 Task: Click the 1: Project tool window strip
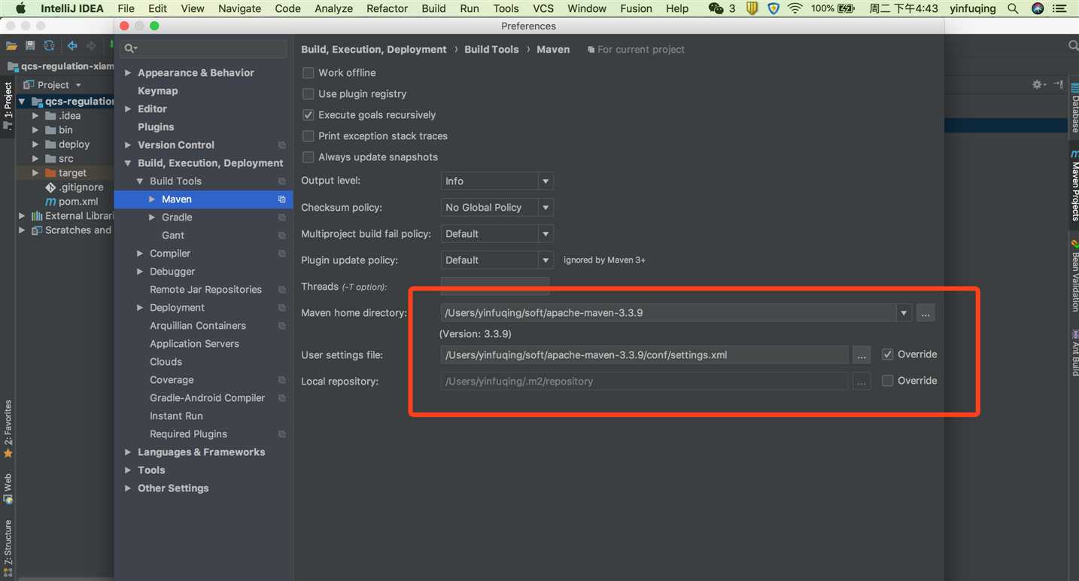tap(8, 105)
